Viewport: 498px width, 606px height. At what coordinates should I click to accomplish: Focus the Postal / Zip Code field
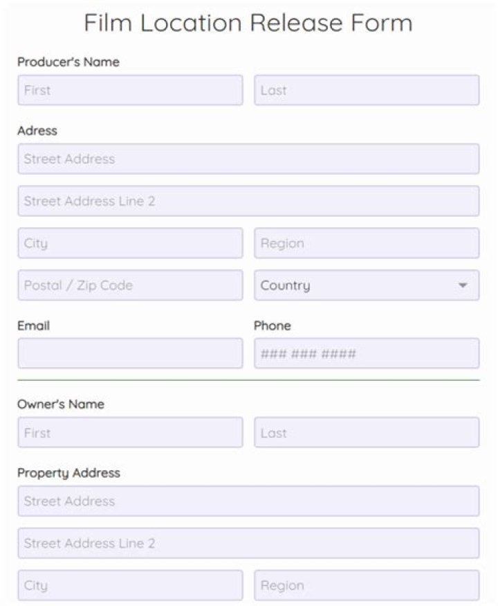(130, 285)
